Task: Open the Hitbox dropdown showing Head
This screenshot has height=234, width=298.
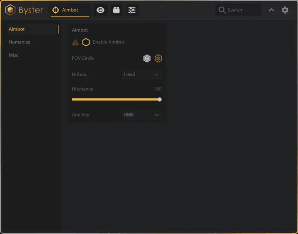Action: click(142, 74)
